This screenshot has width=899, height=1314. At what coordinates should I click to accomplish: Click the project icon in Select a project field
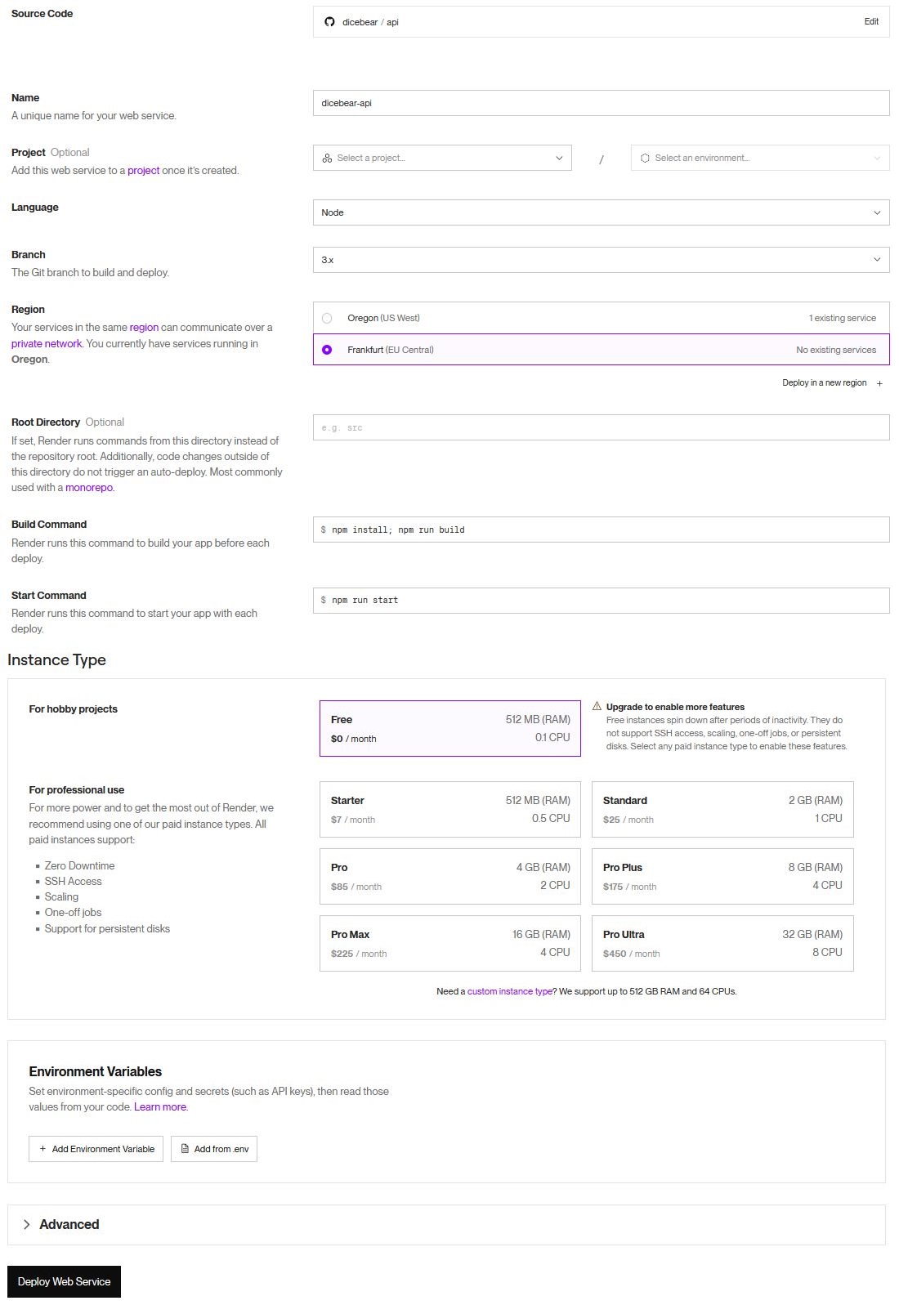(x=326, y=158)
